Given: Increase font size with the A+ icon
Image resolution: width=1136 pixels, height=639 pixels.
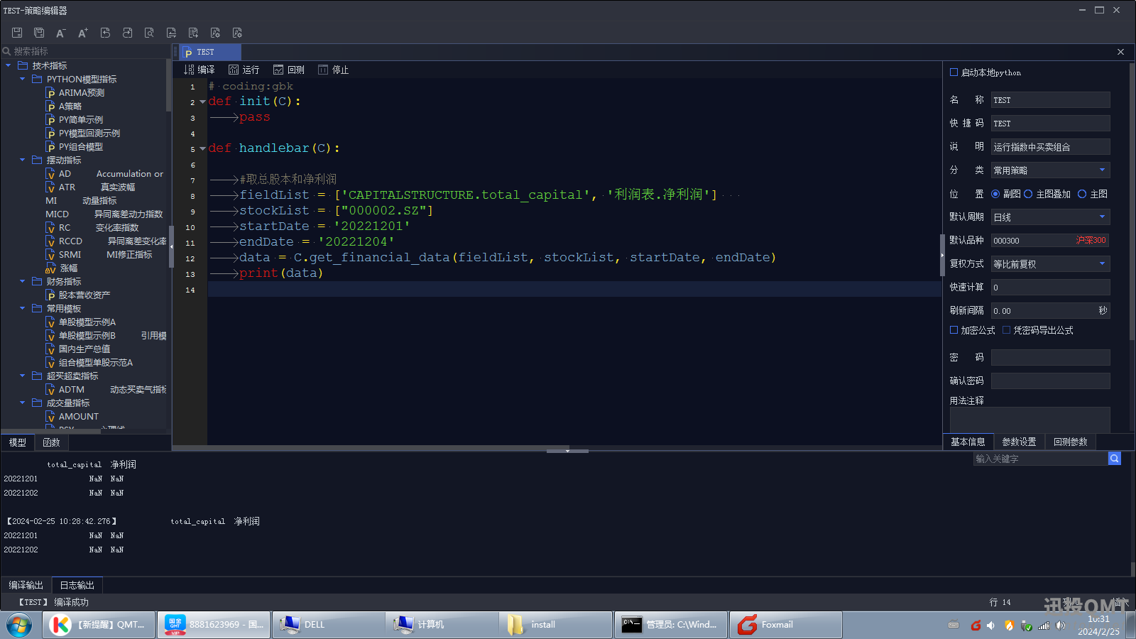Looking at the screenshot, I should coord(83,33).
